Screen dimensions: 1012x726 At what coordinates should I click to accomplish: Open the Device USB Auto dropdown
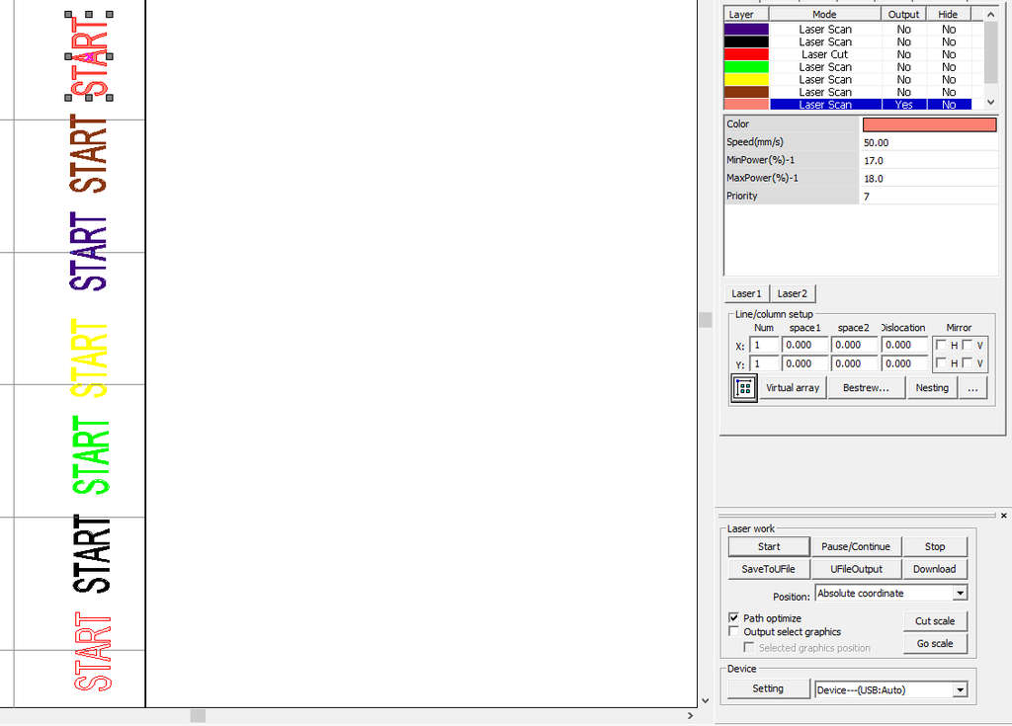coord(961,689)
